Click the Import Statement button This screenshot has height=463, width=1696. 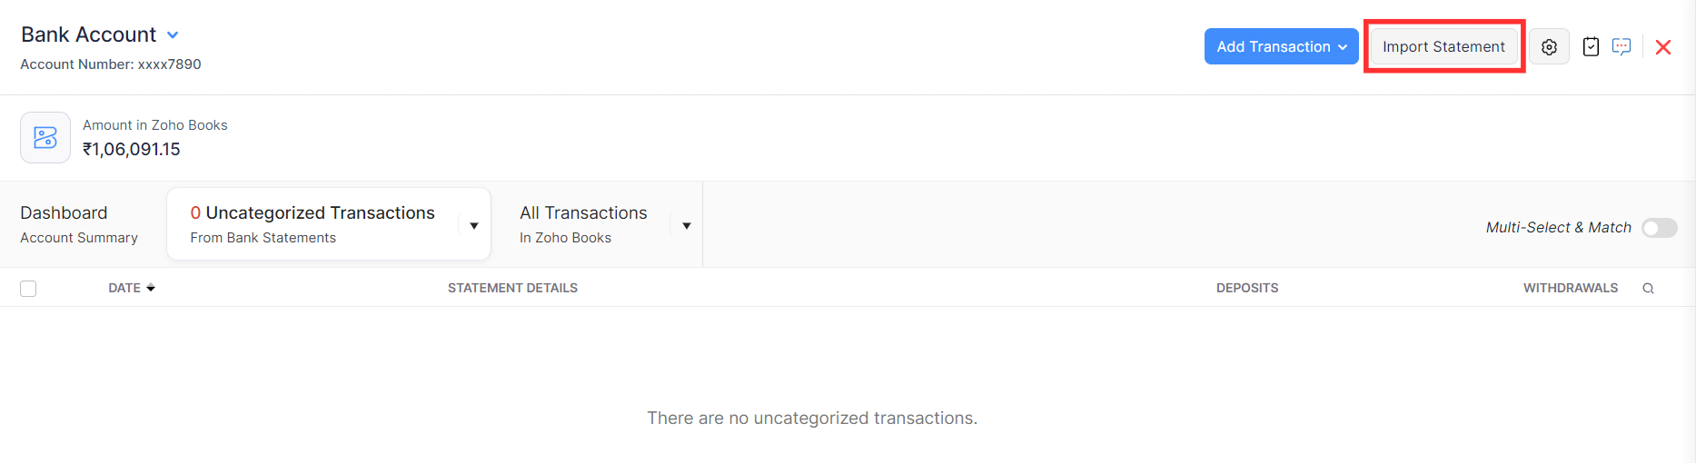[1443, 47]
